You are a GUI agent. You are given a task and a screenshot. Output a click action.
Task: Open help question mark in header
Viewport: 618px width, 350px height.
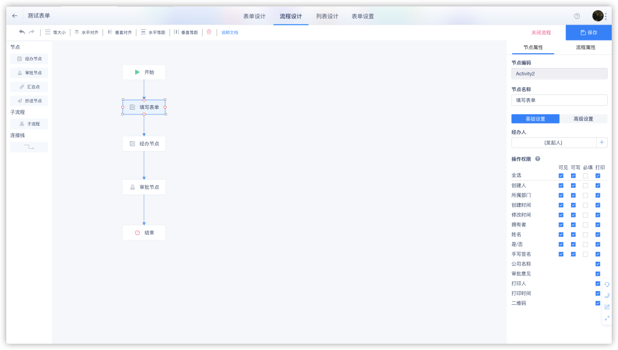pyautogui.click(x=577, y=16)
